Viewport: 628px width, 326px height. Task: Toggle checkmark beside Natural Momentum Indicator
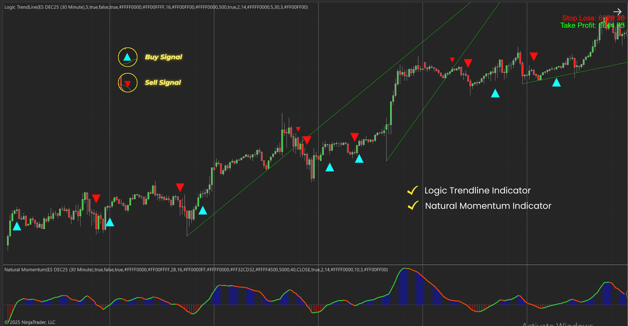pos(413,206)
